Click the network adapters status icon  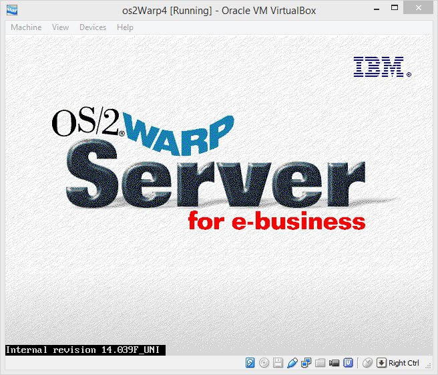tap(306, 363)
